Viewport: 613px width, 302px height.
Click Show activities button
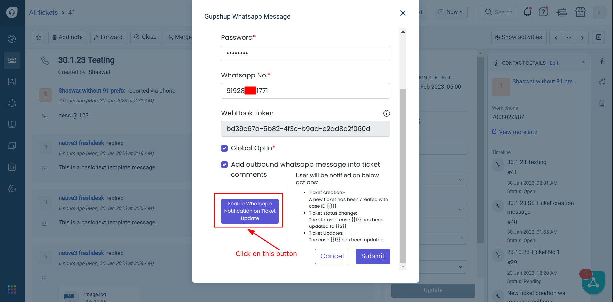click(x=519, y=37)
